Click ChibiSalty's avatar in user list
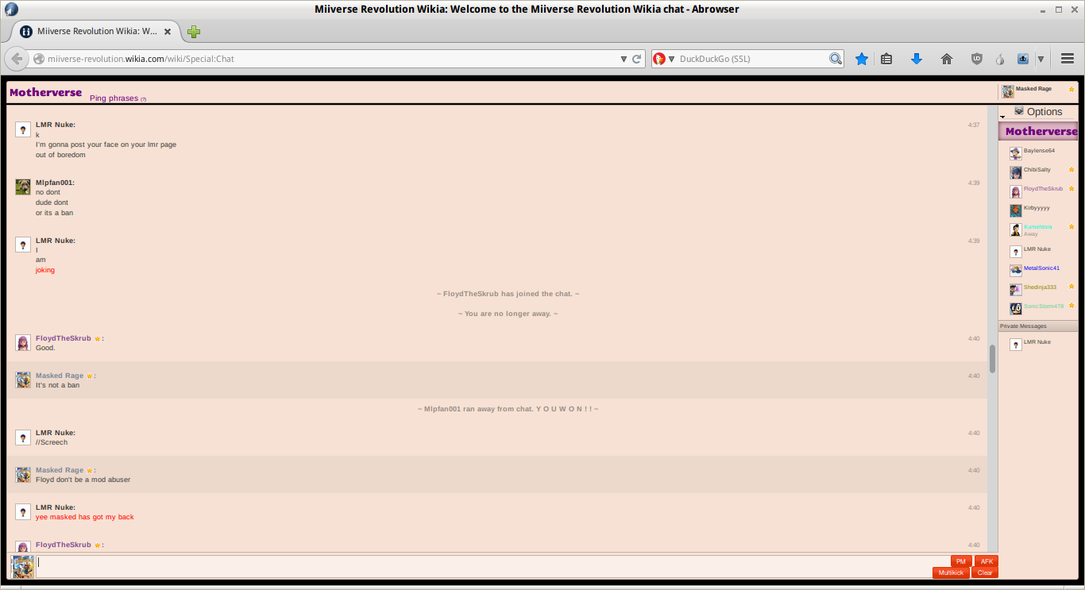The image size is (1085, 590). pyautogui.click(x=1015, y=172)
